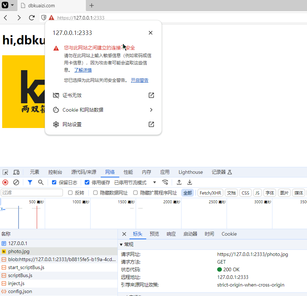
Task: Activate the inspect element cursor tool
Action: pos(5,172)
